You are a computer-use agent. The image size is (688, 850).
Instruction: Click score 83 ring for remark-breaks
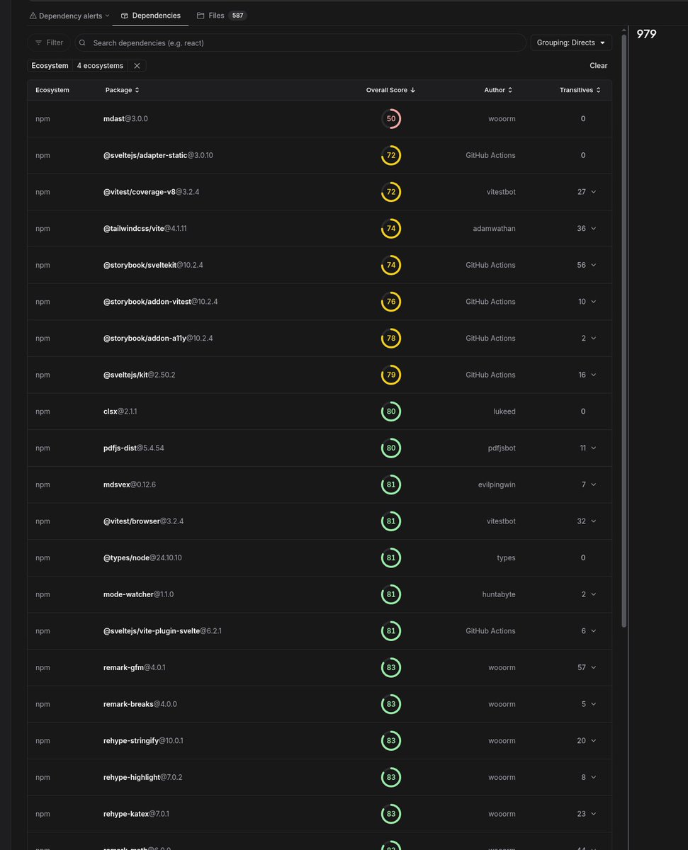pyautogui.click(x=391, y=704)
